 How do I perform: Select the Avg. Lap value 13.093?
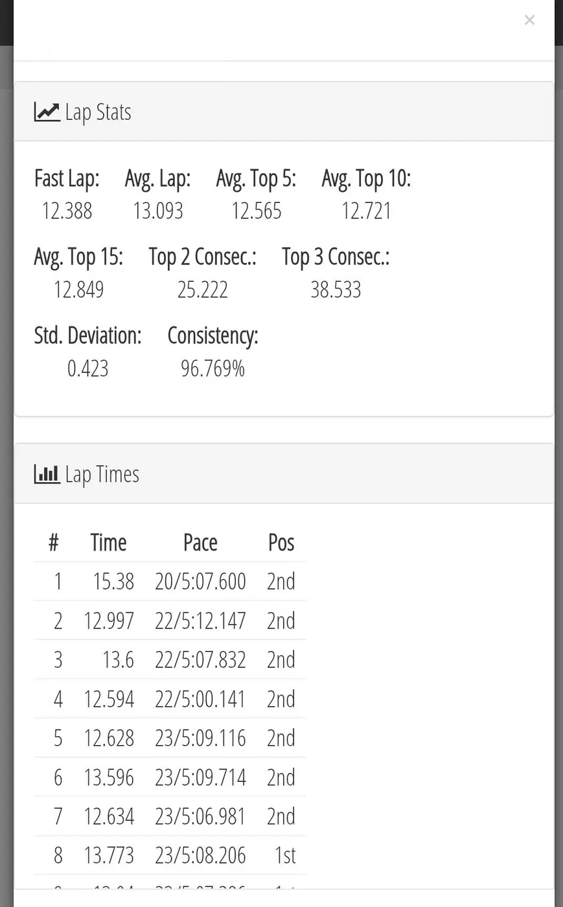coord(158,211)
